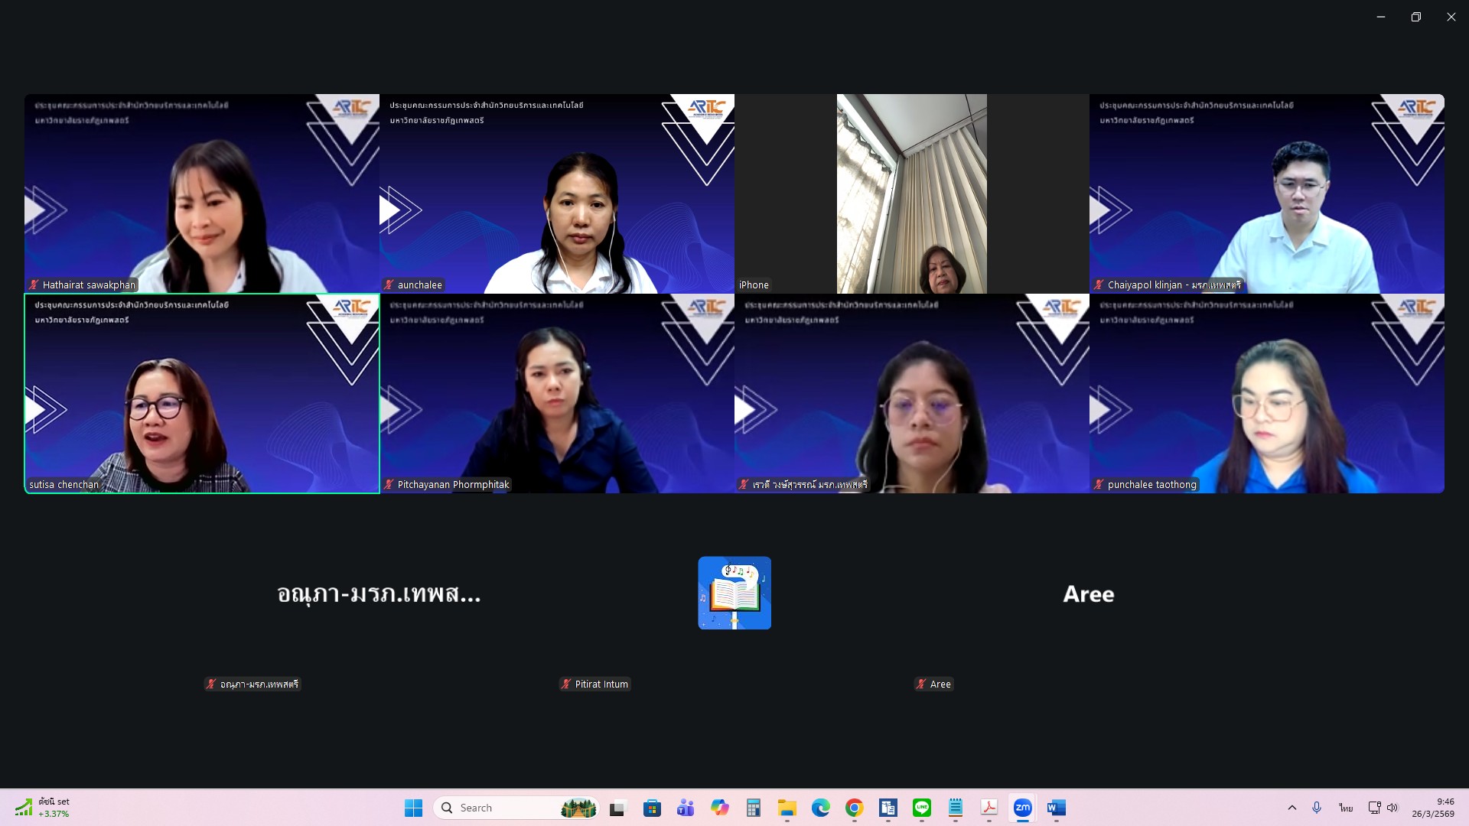Open the Zoom app in the taskbar
Viewport: 1469px width, 826px height.
pos(1022,808)
